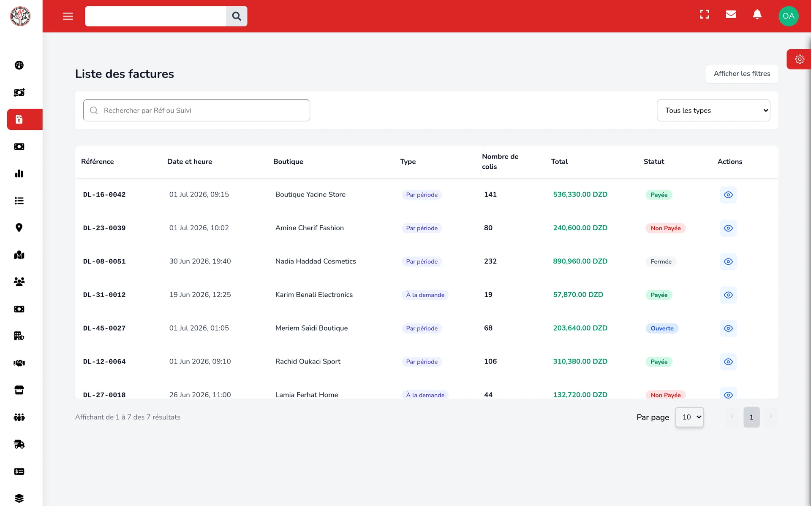This screenshot has height=506, width=811.
Task: Expand the Tous les types dropdown
Action: [713, 110]
